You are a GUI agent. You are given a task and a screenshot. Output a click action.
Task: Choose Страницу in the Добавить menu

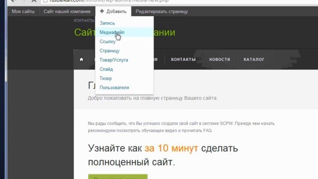tap(109, 51)
